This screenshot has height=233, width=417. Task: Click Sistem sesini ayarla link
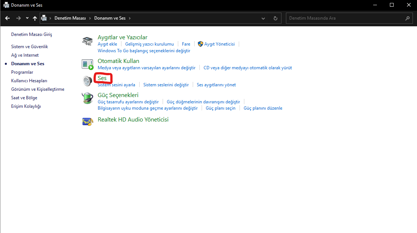pyautogui.click(x=116, y=85)
